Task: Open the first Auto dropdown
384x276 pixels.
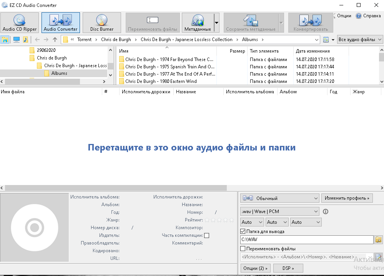Action: point(252,222)
